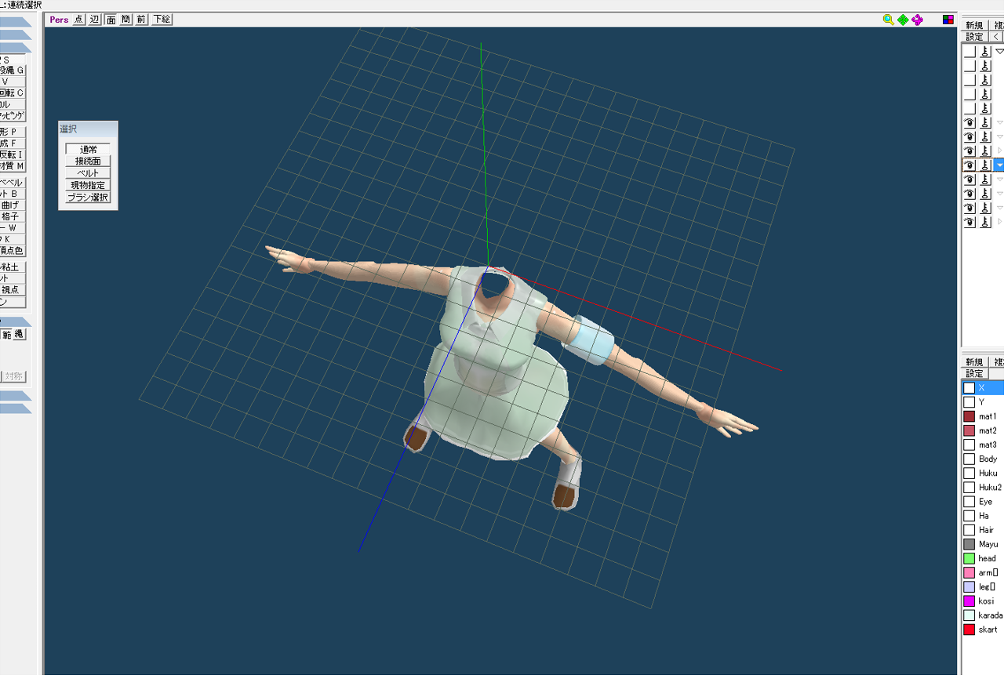Click the yellow magnifier zoom view icon

[x=888, y=20]
